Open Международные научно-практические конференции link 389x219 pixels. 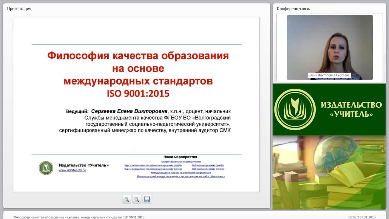pyautogui.click(x=181, y=172)
